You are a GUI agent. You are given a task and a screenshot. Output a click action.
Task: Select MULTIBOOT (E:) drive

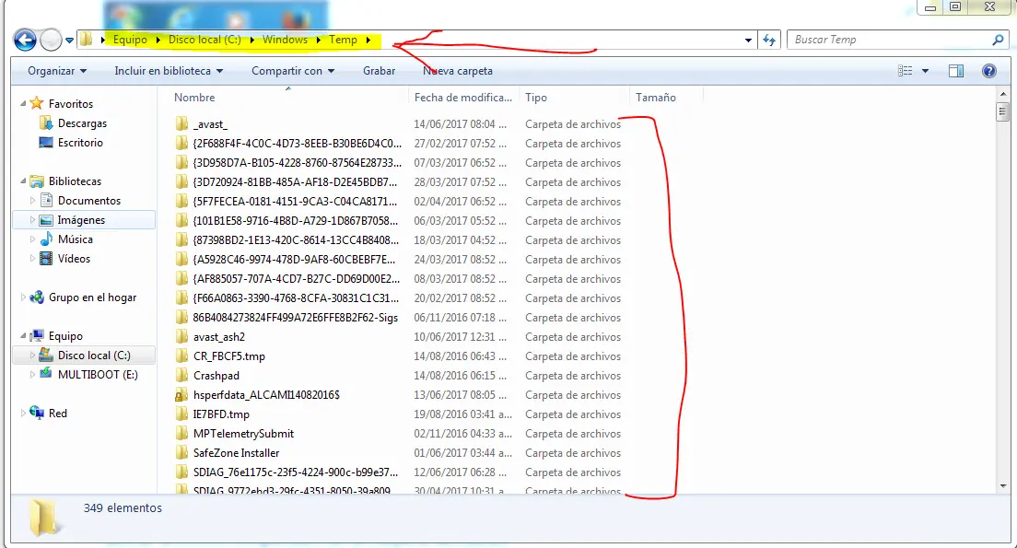[x=98, y=375]
